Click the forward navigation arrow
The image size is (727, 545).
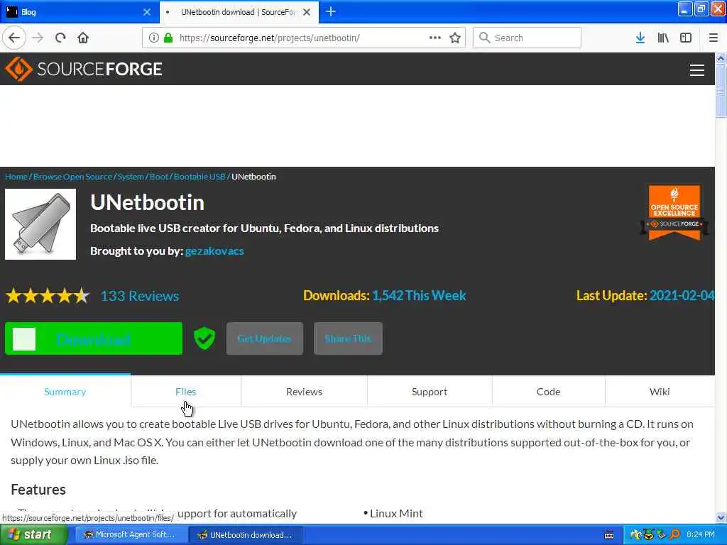tap(38, 38)
